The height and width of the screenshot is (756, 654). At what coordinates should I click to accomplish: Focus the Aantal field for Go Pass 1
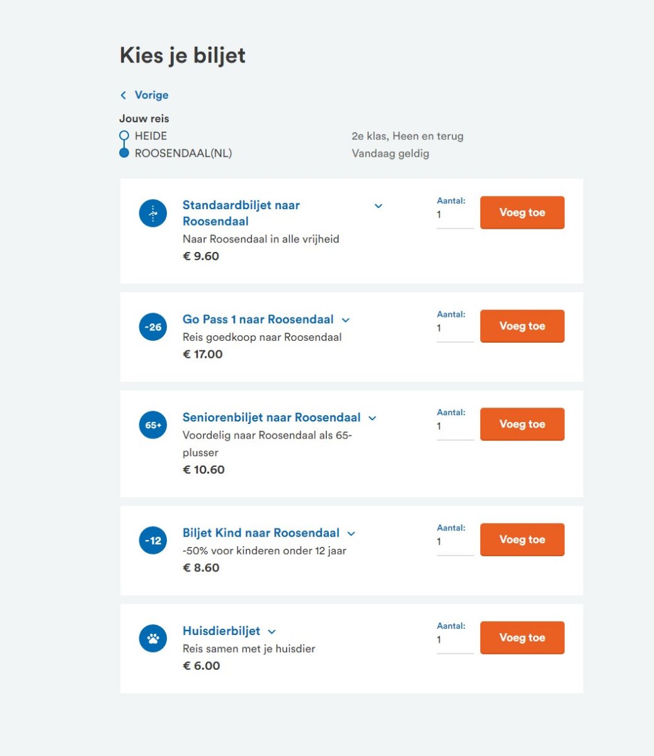(454, 329)
